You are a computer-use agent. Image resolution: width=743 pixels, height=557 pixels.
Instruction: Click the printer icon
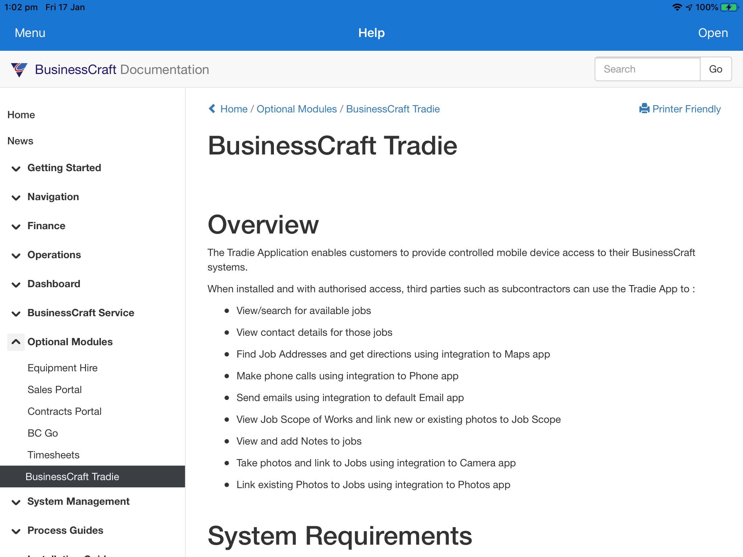644,109
